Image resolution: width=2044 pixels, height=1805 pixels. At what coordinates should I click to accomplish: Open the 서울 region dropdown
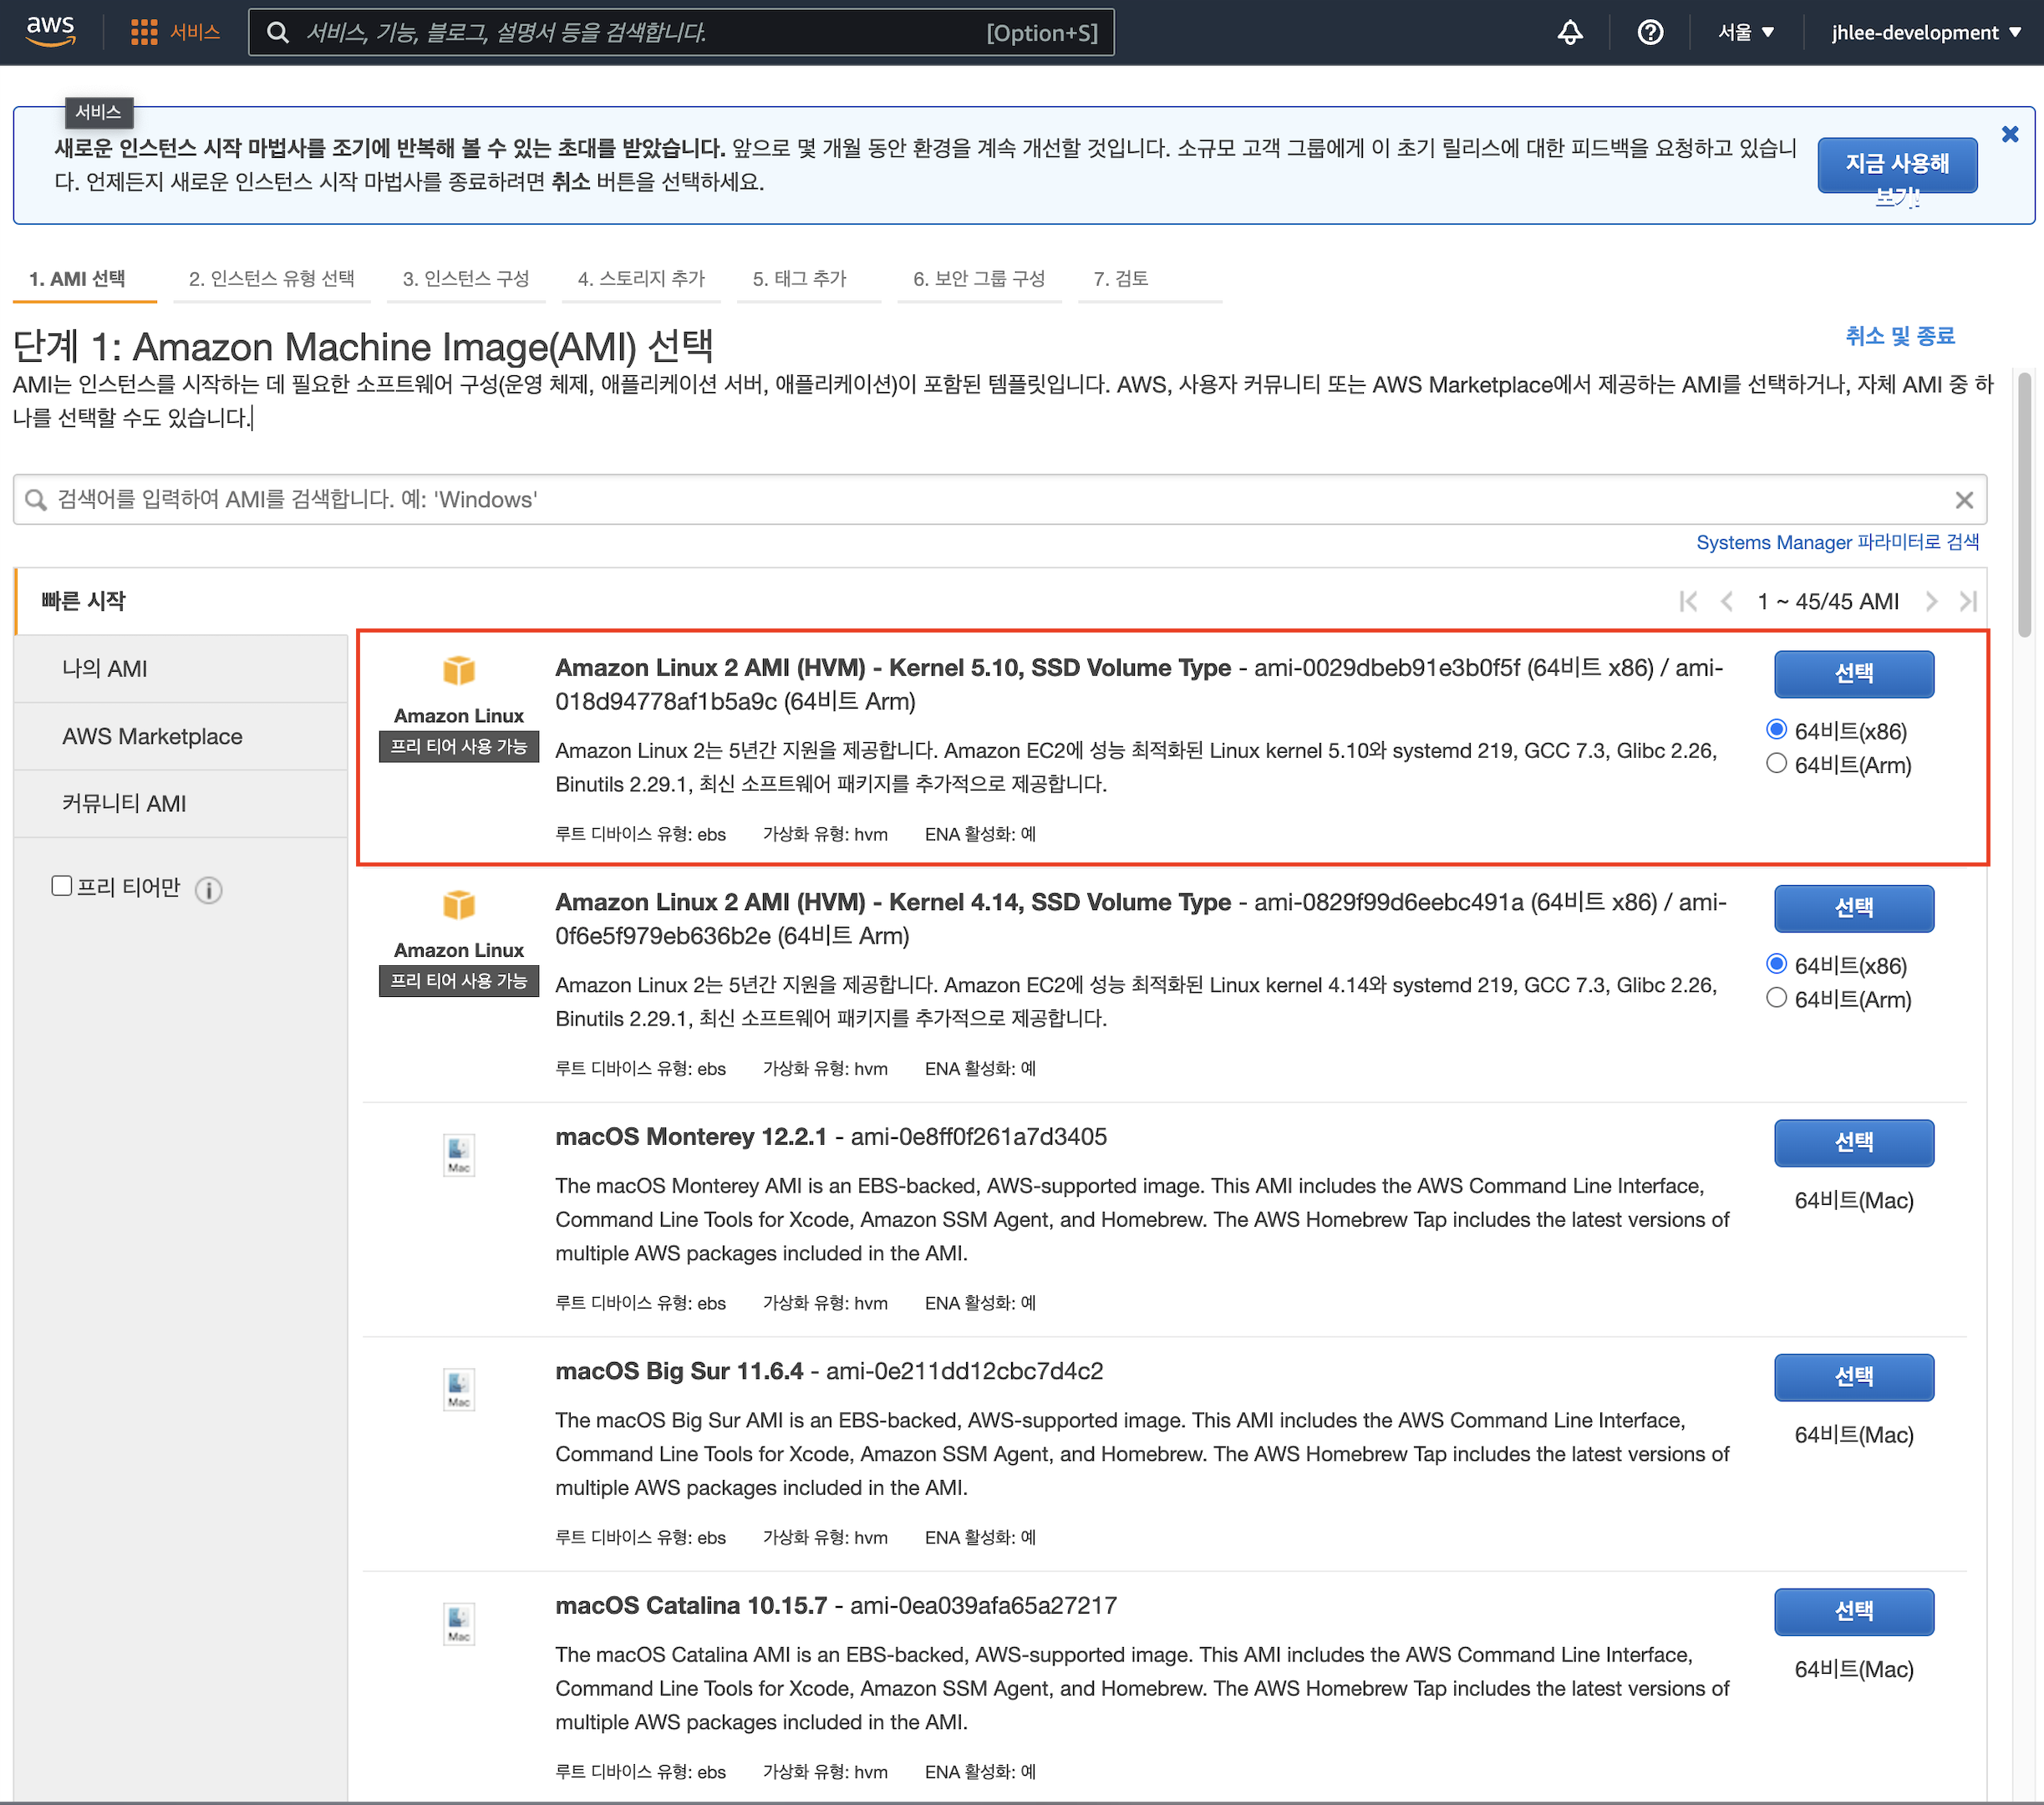1745,32
